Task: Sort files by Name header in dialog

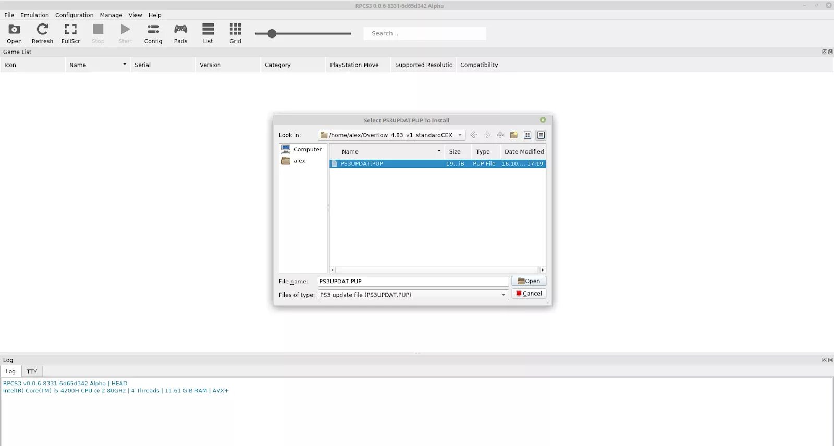Action: (x=387, y=152)
